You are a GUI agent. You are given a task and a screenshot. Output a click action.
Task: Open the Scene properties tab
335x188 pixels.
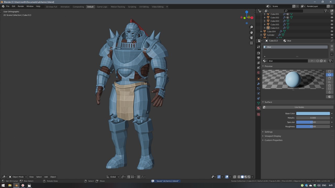click(259, 68)
